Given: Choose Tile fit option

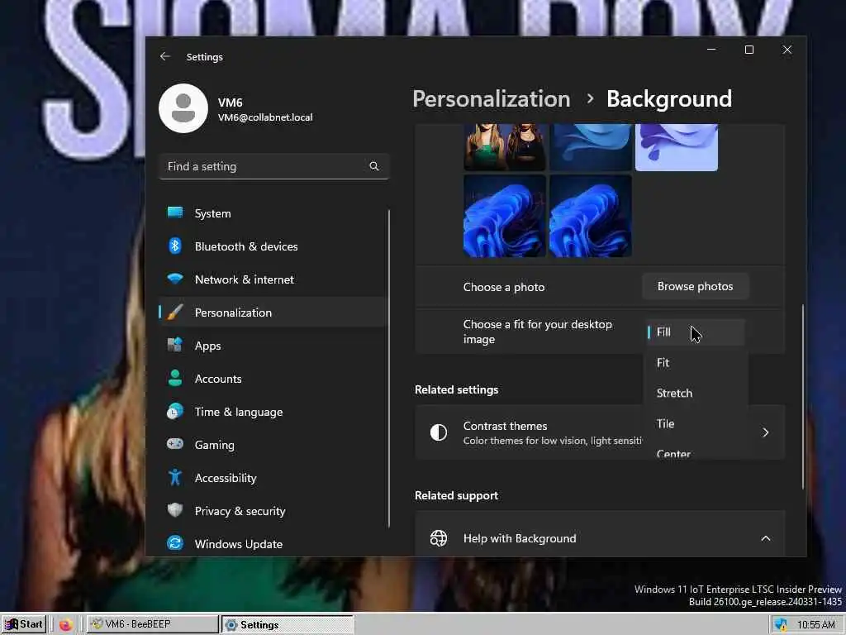Looking at the screenshot, I should 696,424.
